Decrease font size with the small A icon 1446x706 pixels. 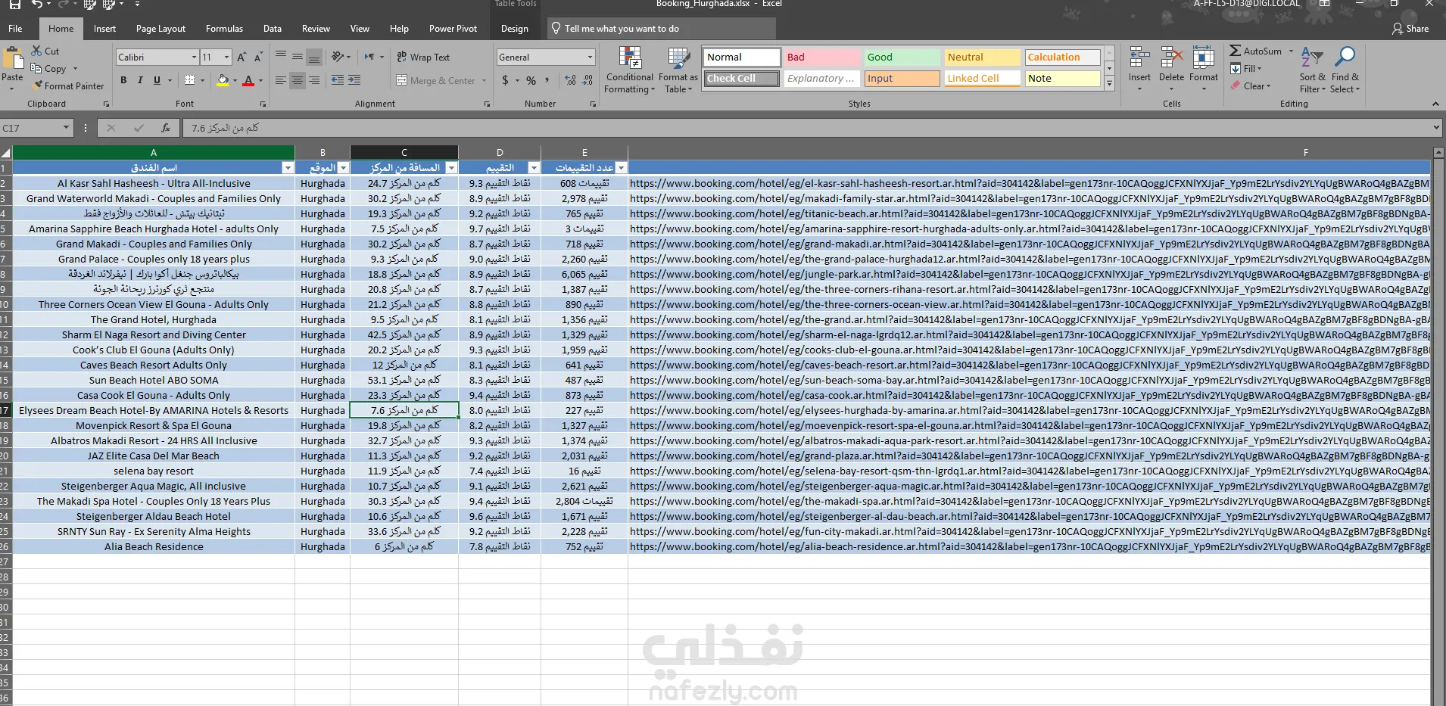(258, 58)
